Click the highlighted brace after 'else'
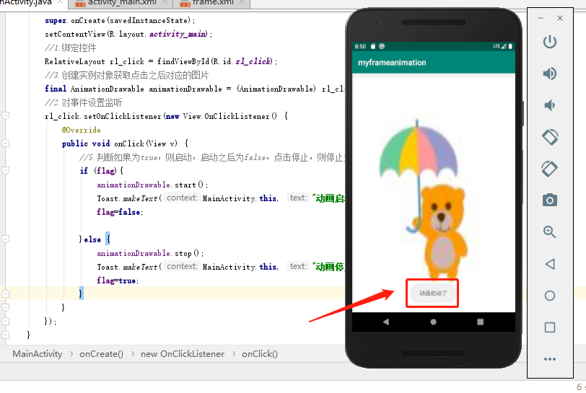The width and height of the screenshot is (586, 393). [x=108, y=239]
